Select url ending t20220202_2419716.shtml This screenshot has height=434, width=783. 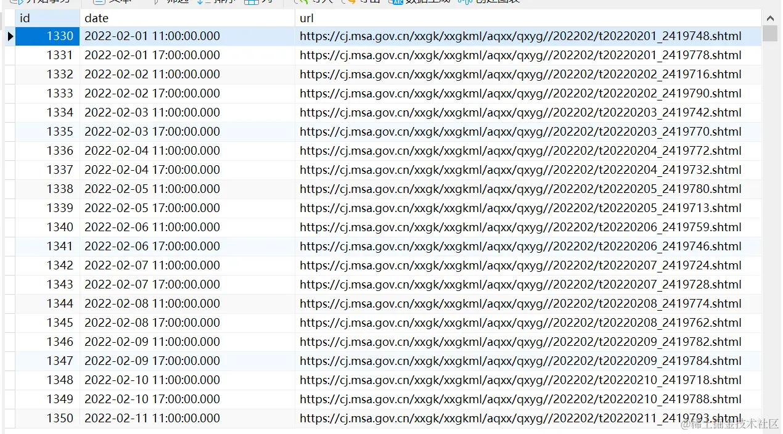(528, 75)
